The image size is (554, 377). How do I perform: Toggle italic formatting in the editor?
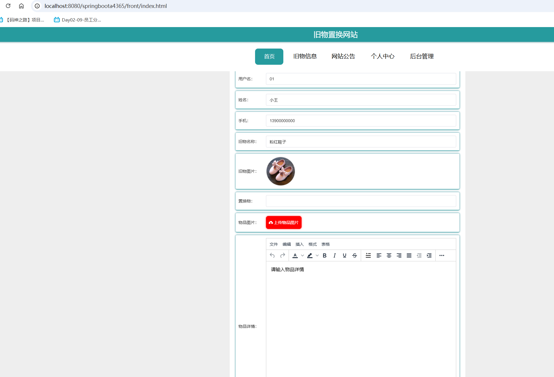[335, 255]
